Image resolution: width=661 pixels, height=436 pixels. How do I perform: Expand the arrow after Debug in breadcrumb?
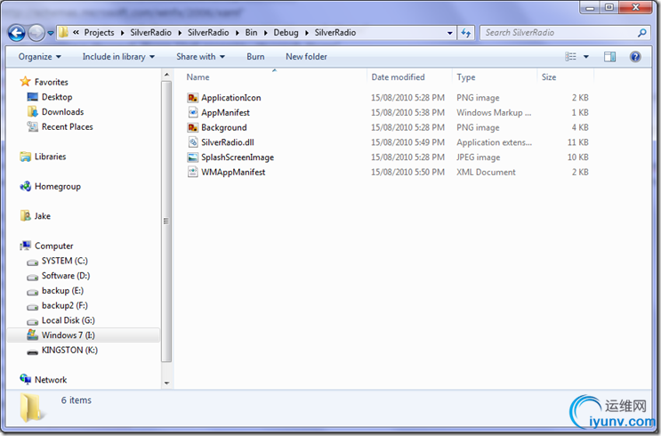(x=307, y=33)
